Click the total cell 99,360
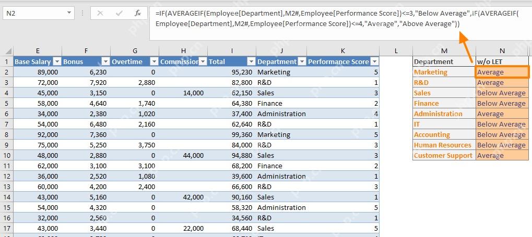 click(232, 134)
